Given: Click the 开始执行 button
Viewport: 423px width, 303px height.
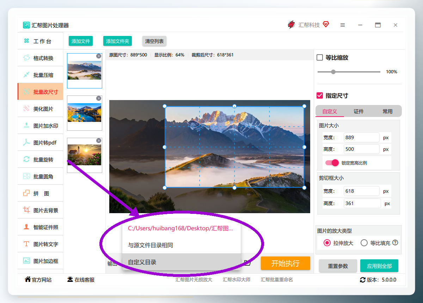Looking at the screenshot, I should [x=286, y=263].
